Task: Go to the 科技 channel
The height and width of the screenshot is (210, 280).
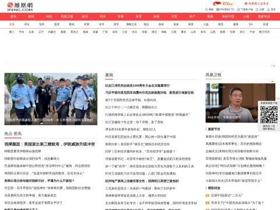Action: (49, 16)
